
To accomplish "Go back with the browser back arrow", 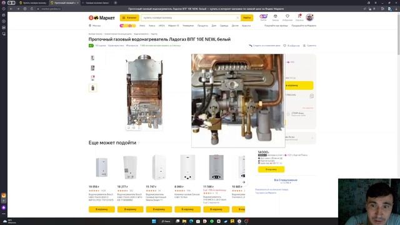I will (x=11, y=9).
